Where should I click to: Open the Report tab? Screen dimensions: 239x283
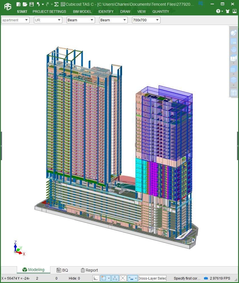[89, 270]
